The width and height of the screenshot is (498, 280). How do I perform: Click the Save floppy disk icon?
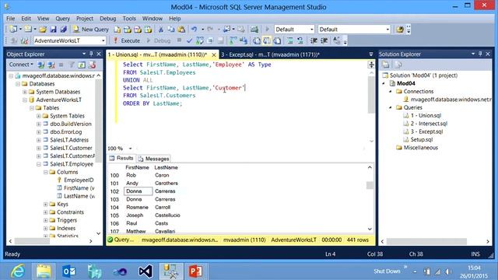[53, 30]
